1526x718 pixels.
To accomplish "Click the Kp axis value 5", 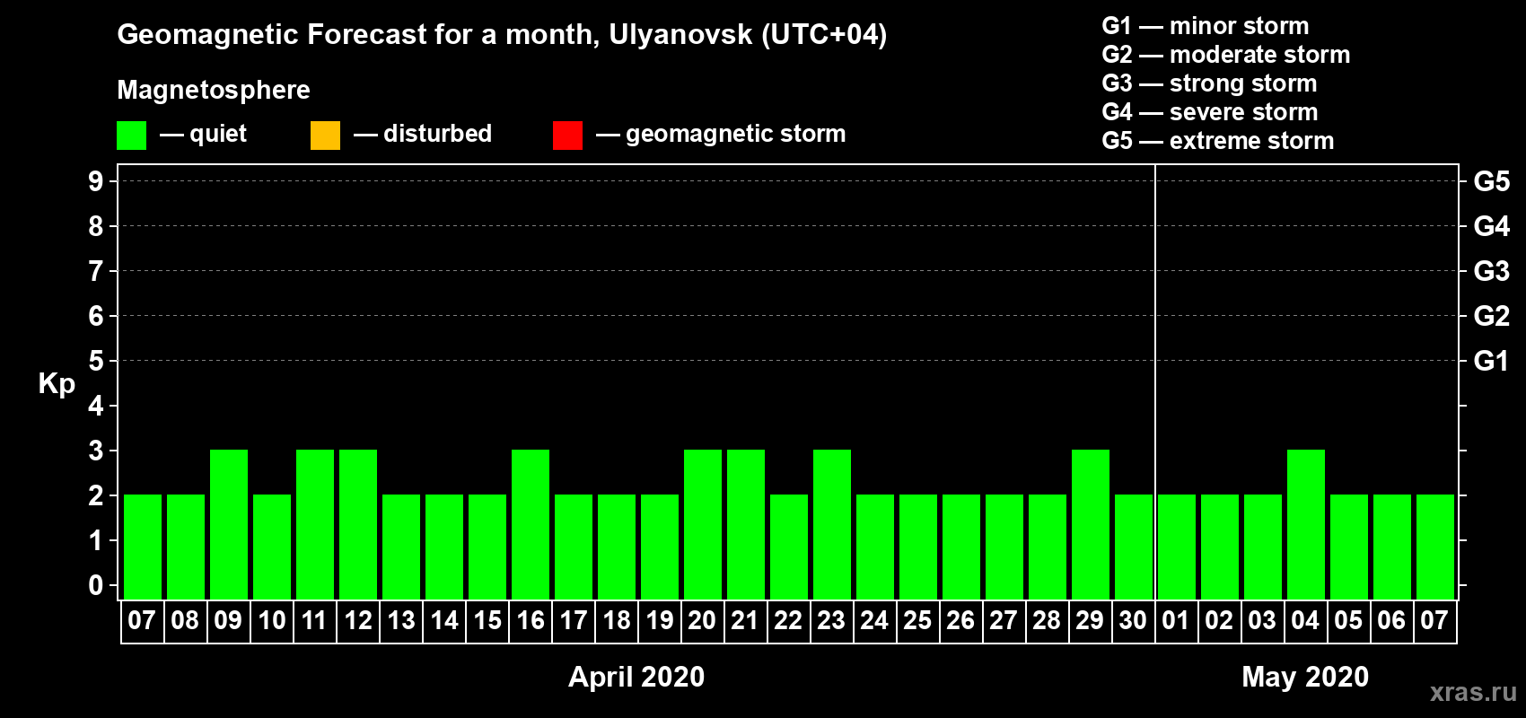I will coord(96,361).
